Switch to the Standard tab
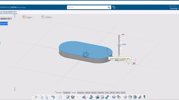The height and width of the screenshot is (100, 179). (x=59, y=92)
